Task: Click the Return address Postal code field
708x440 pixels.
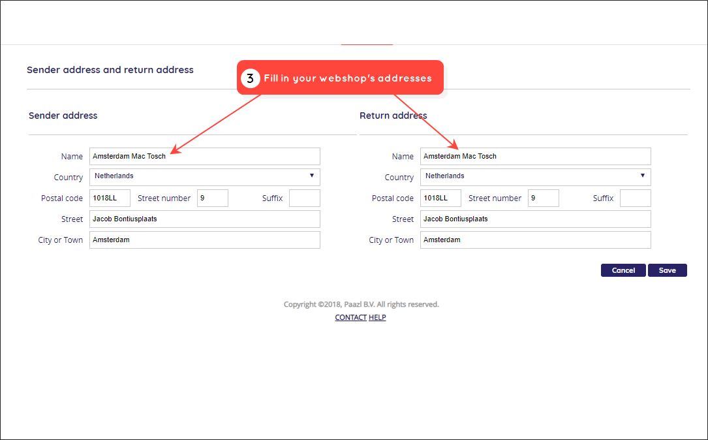Action: [440, 198]
